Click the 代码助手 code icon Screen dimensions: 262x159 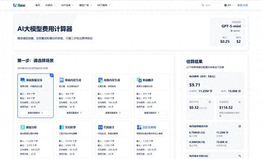[x=100, y=127]
